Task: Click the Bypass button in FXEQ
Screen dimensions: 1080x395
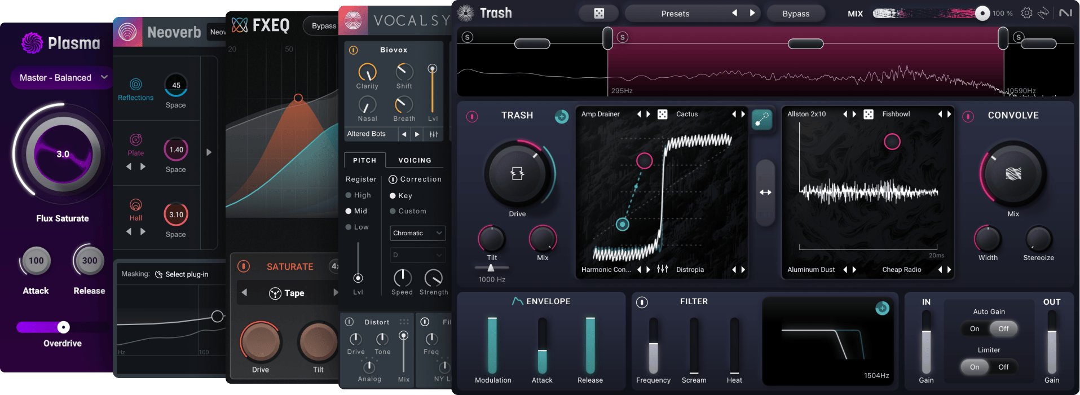Action: coord(321,26)
